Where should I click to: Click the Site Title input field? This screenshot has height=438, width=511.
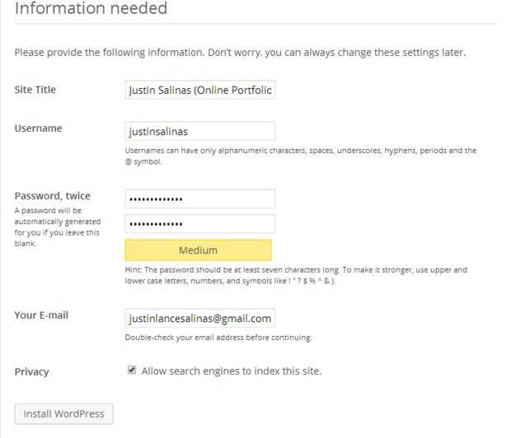coord(199,89)
